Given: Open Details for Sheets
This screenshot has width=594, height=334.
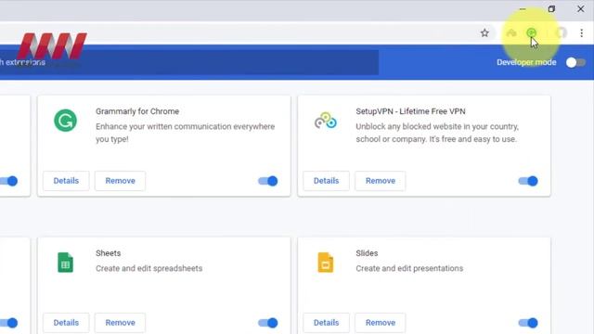Looking at the screenshot, I should click(66, 323).
